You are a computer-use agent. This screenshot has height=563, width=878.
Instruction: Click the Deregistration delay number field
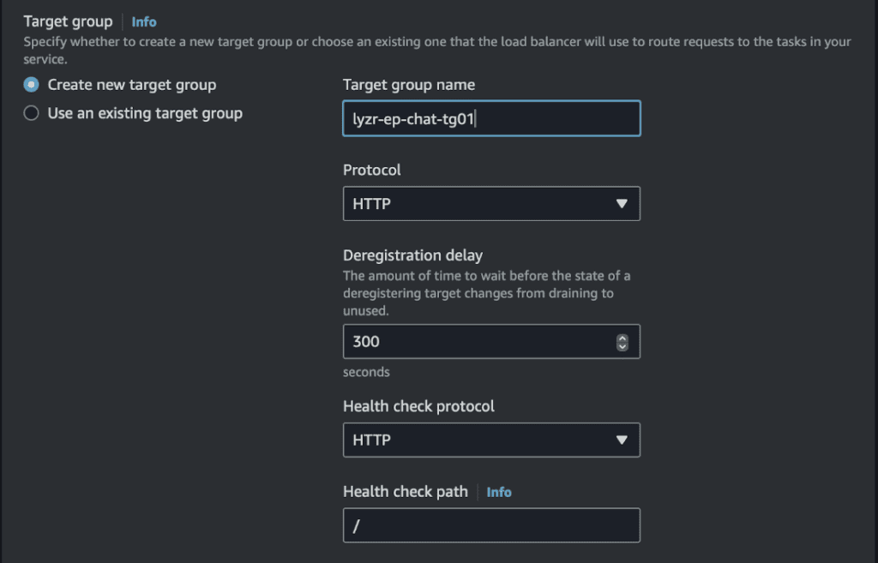pyautogui.click(x=491, y=341)
